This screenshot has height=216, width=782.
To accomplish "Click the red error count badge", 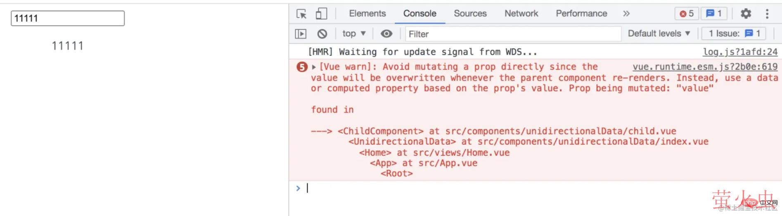I will (687, 14).
